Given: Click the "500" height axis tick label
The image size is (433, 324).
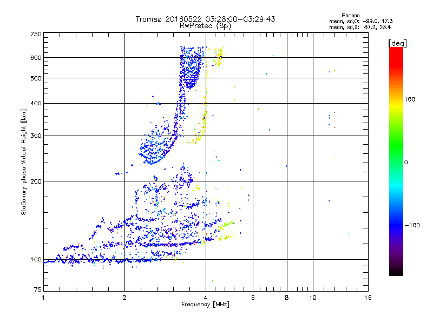Looking at the screenshot, I should [36, 78].
